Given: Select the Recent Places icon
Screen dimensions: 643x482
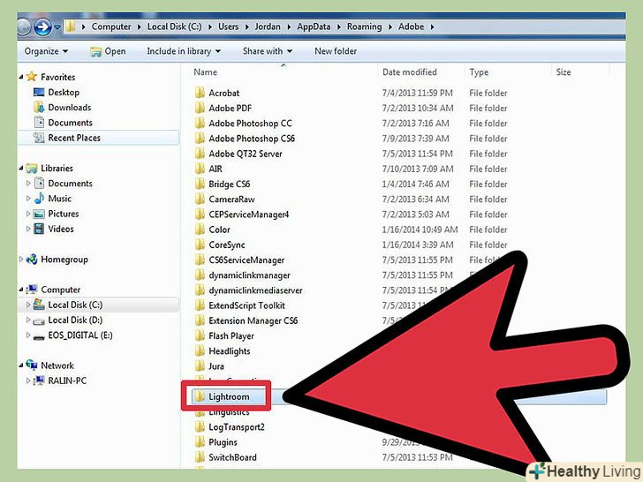Looking at the screenshot, I should (x=39, y=138).
